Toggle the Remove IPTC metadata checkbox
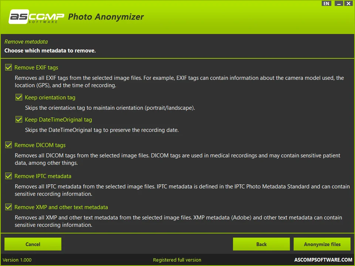The image size is (355, 266). tap(9, 176)
